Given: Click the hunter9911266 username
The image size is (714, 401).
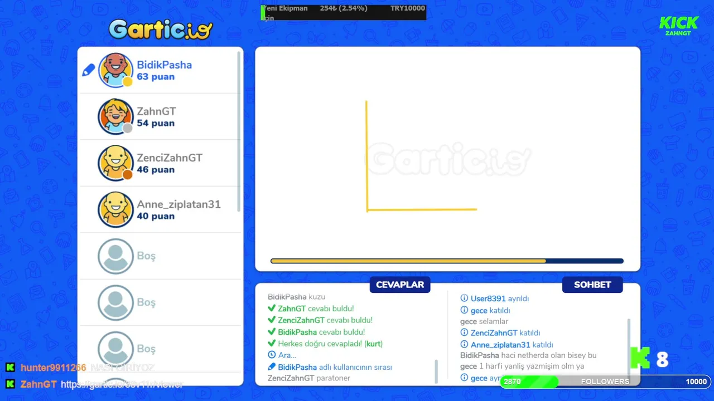Looking at the screenshot, I should (54, 368).
